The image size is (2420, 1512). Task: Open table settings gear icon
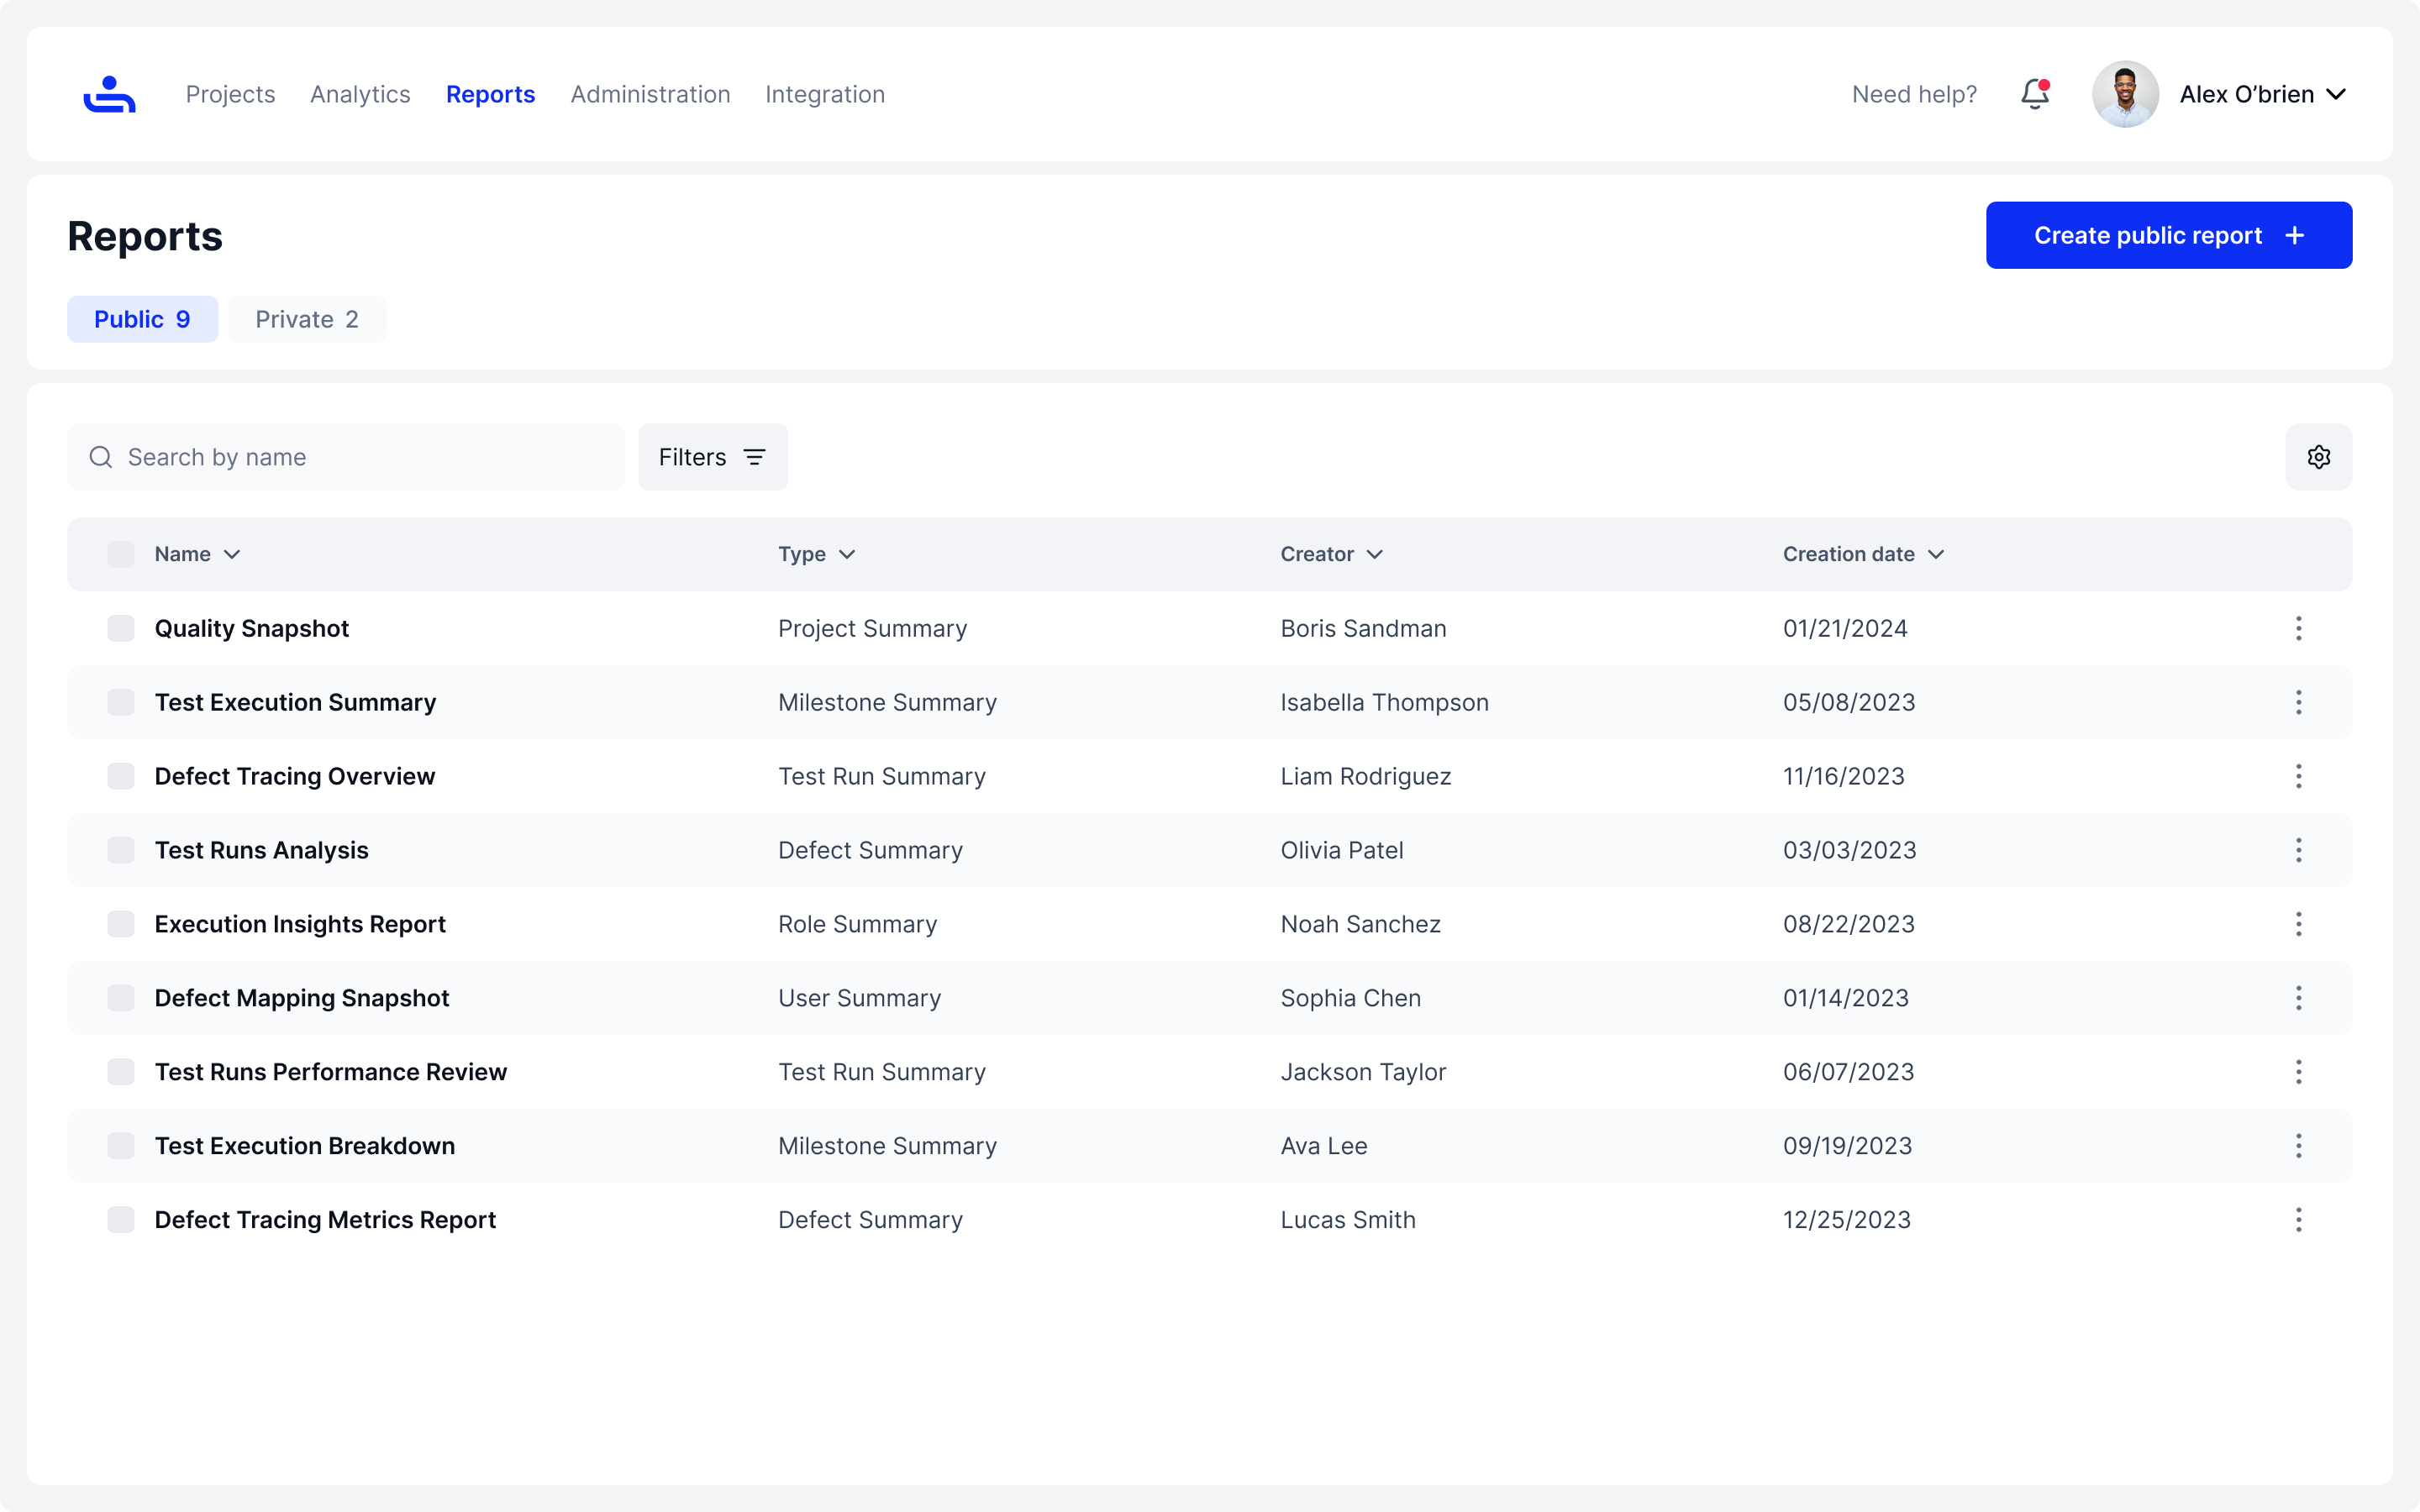(x=2318, y=457)
